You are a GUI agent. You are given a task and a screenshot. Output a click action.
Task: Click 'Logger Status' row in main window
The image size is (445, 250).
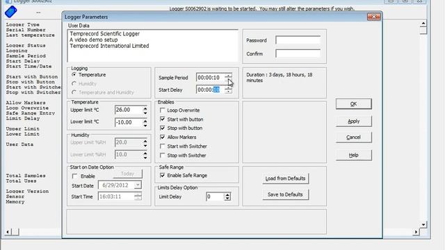point(26,45)
